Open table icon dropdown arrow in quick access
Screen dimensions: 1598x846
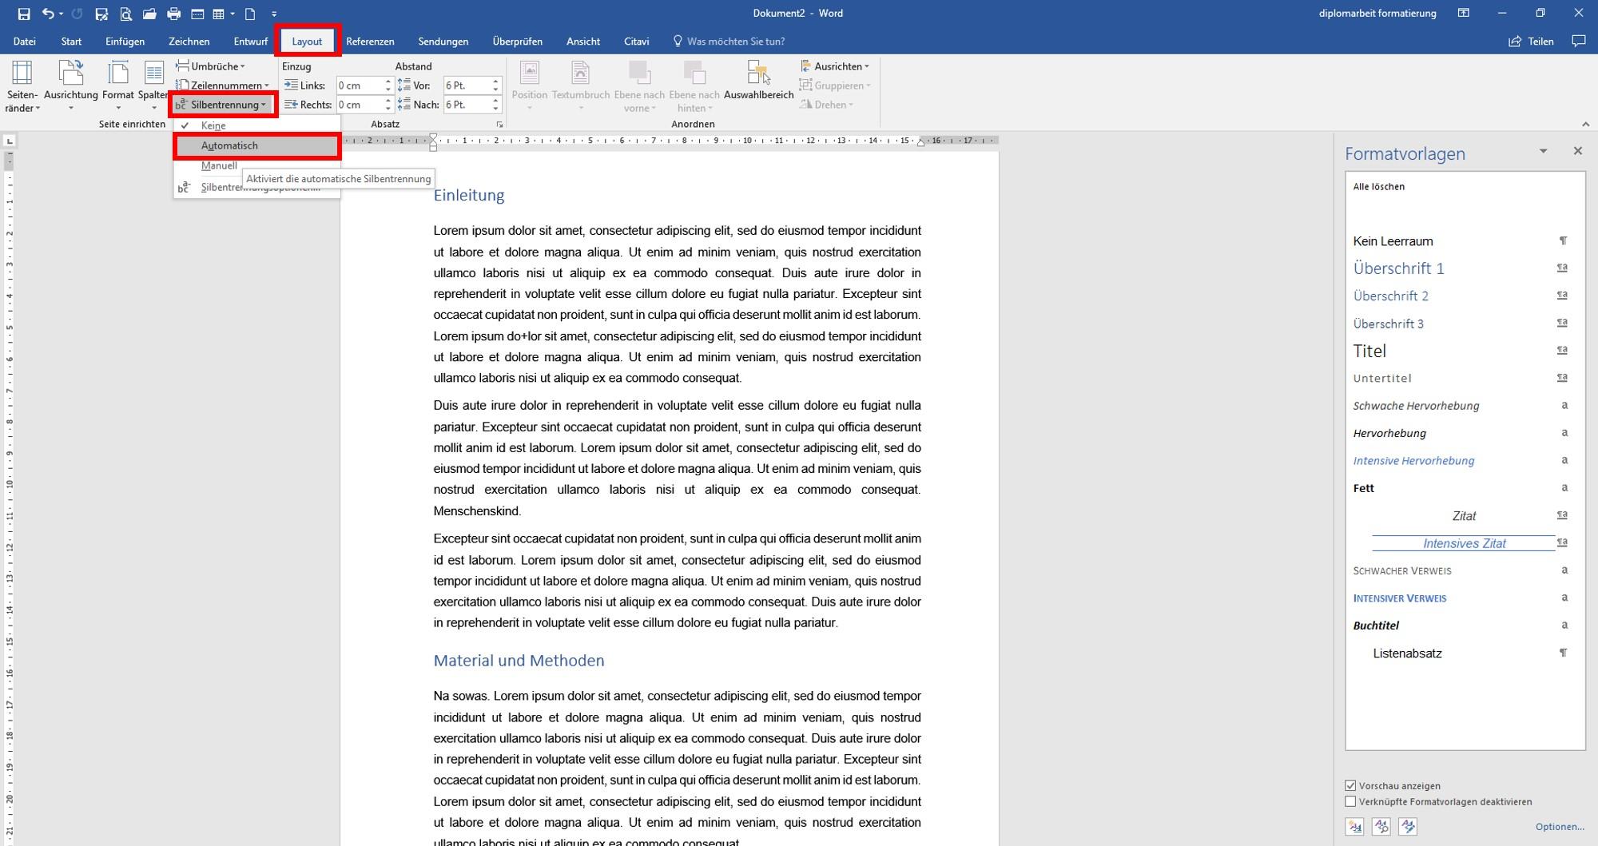point(233,14)
